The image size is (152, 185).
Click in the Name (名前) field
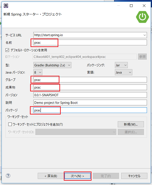pos(90,43)
